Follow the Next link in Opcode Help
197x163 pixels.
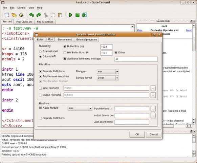189,30
